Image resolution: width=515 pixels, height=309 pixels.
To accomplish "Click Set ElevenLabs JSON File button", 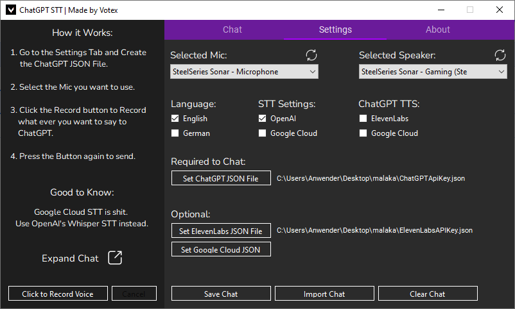I will [x=221, y=231].
